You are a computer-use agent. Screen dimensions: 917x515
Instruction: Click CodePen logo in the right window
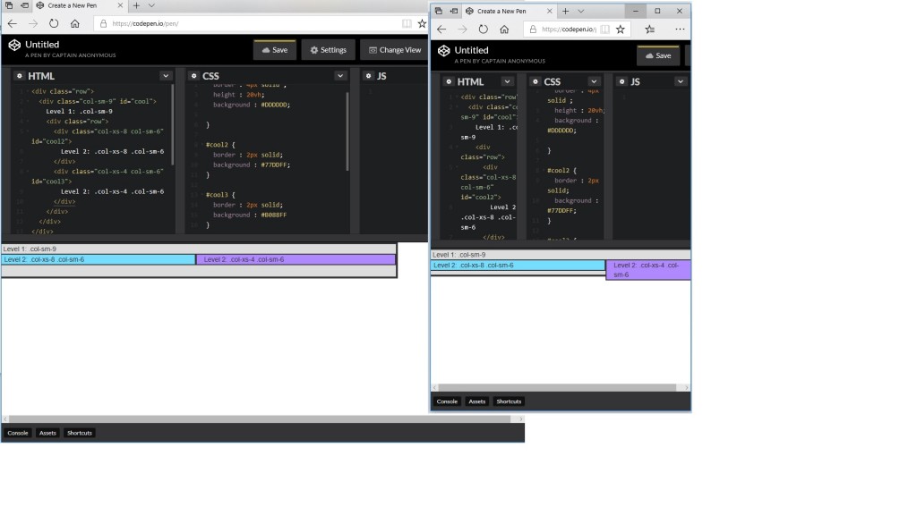[444, 51]
